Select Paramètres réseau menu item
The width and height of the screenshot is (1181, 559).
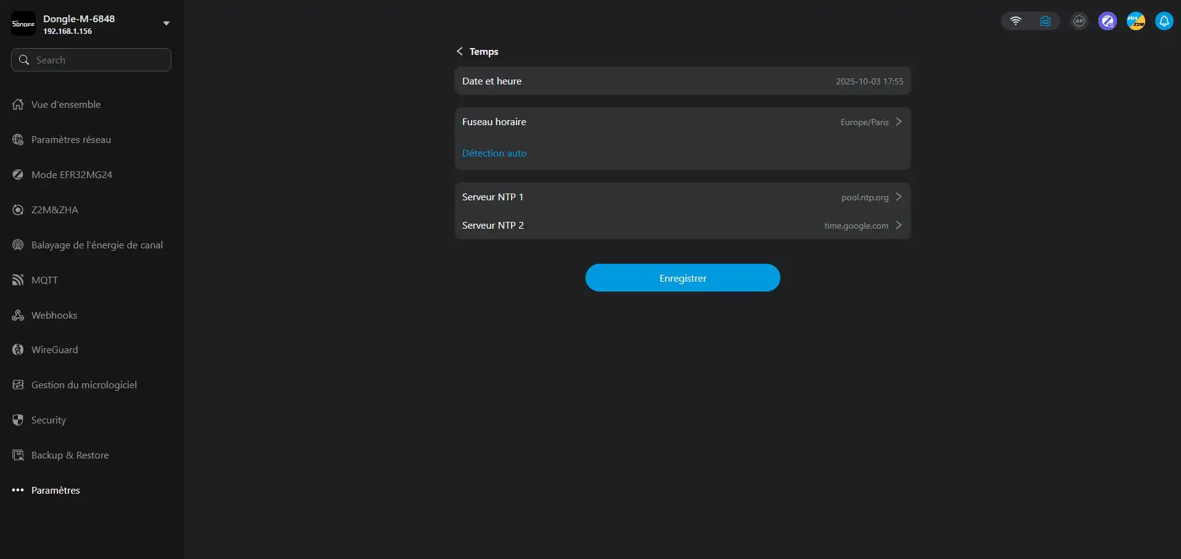tap(71, 140)
